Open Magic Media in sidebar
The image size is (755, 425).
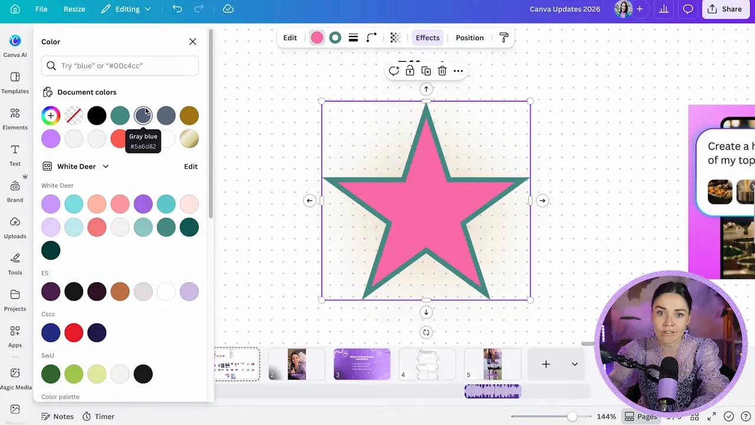15,378
